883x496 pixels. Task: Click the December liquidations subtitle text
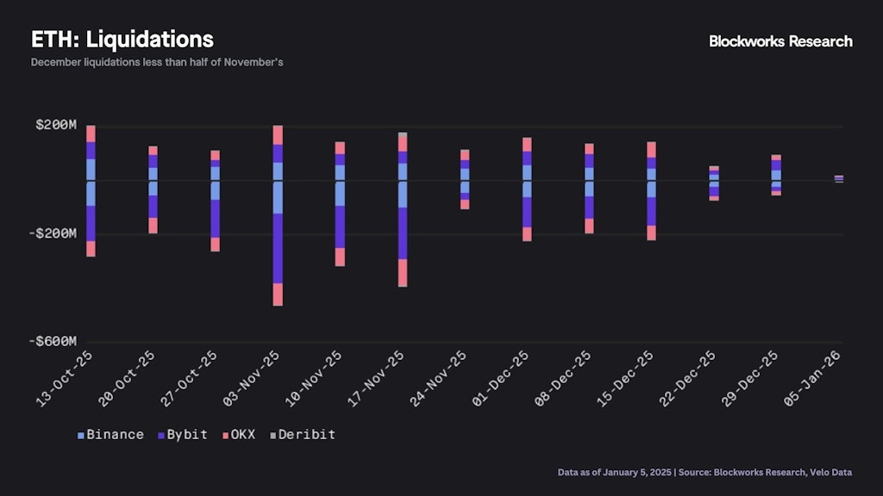coord(157,63)
